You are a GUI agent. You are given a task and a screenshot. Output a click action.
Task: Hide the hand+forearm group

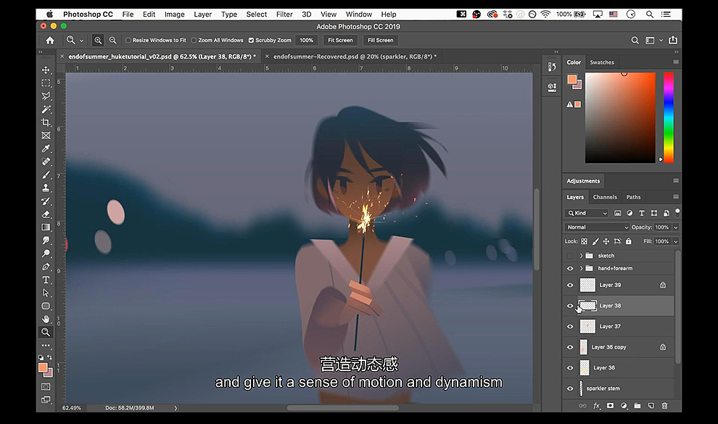(570, 268)
